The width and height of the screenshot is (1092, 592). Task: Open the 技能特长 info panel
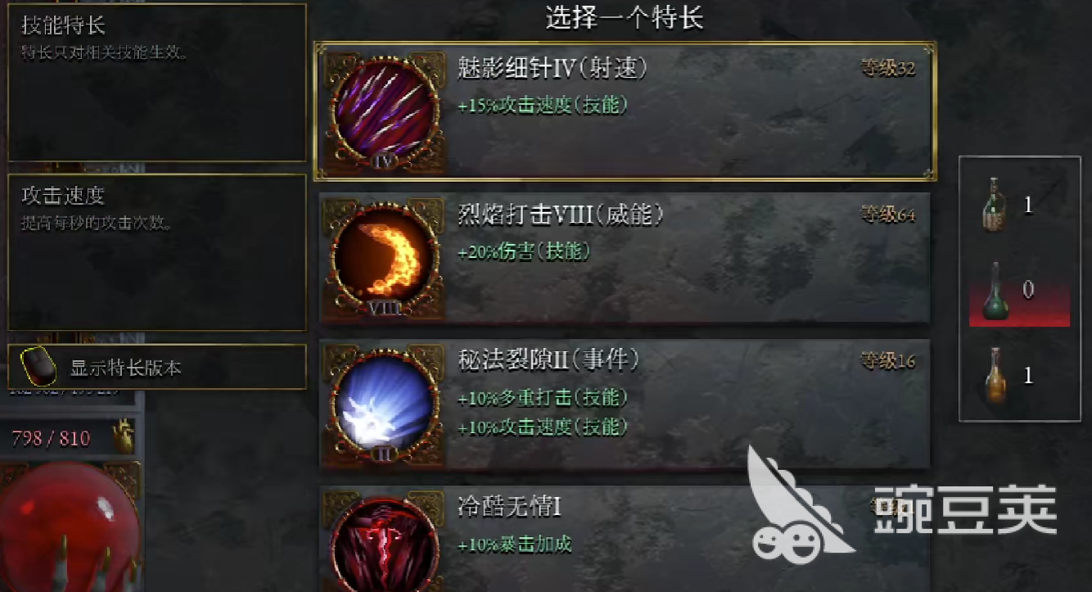tap(157, 83)
